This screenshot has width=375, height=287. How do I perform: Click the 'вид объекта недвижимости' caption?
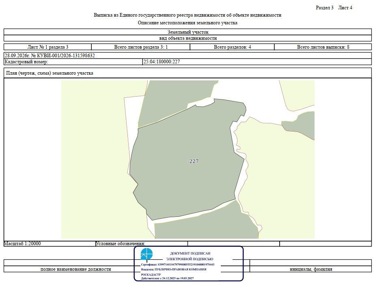point(188,38)
